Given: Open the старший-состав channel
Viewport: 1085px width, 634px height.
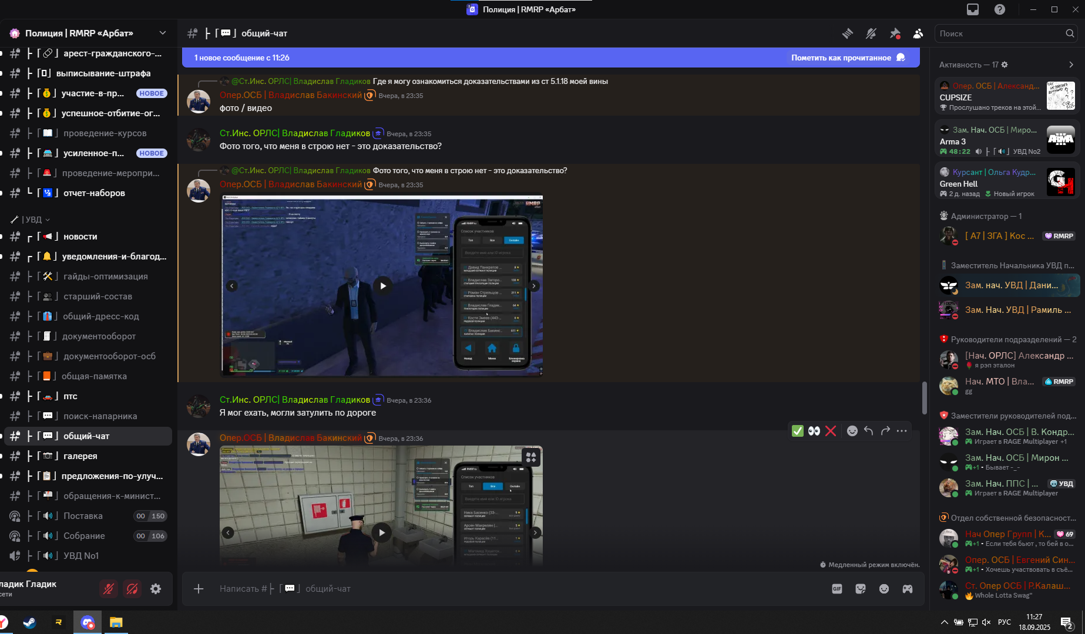Looking at the screenshot, I should (88, 296).
